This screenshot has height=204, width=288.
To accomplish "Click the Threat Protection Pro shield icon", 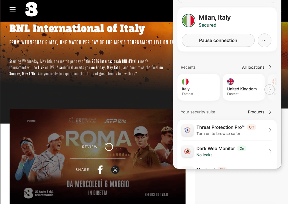I will click(x=187, y=130).
